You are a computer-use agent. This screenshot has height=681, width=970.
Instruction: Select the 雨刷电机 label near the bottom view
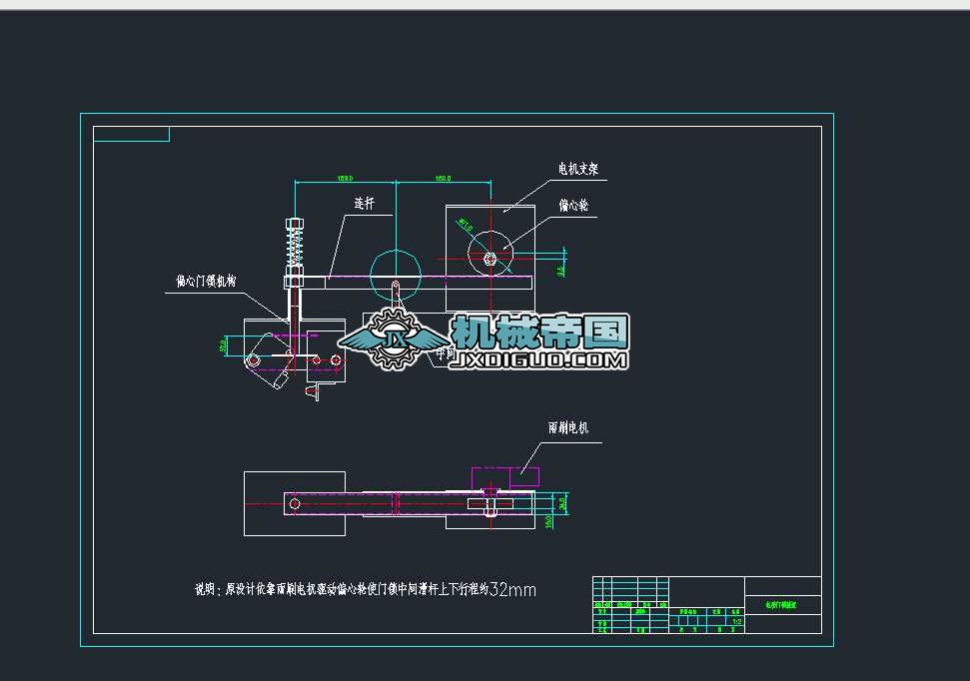565,425
